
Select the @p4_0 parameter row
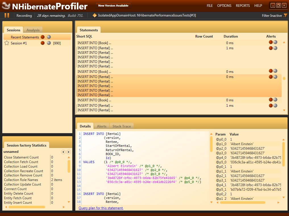click(248, 157)
